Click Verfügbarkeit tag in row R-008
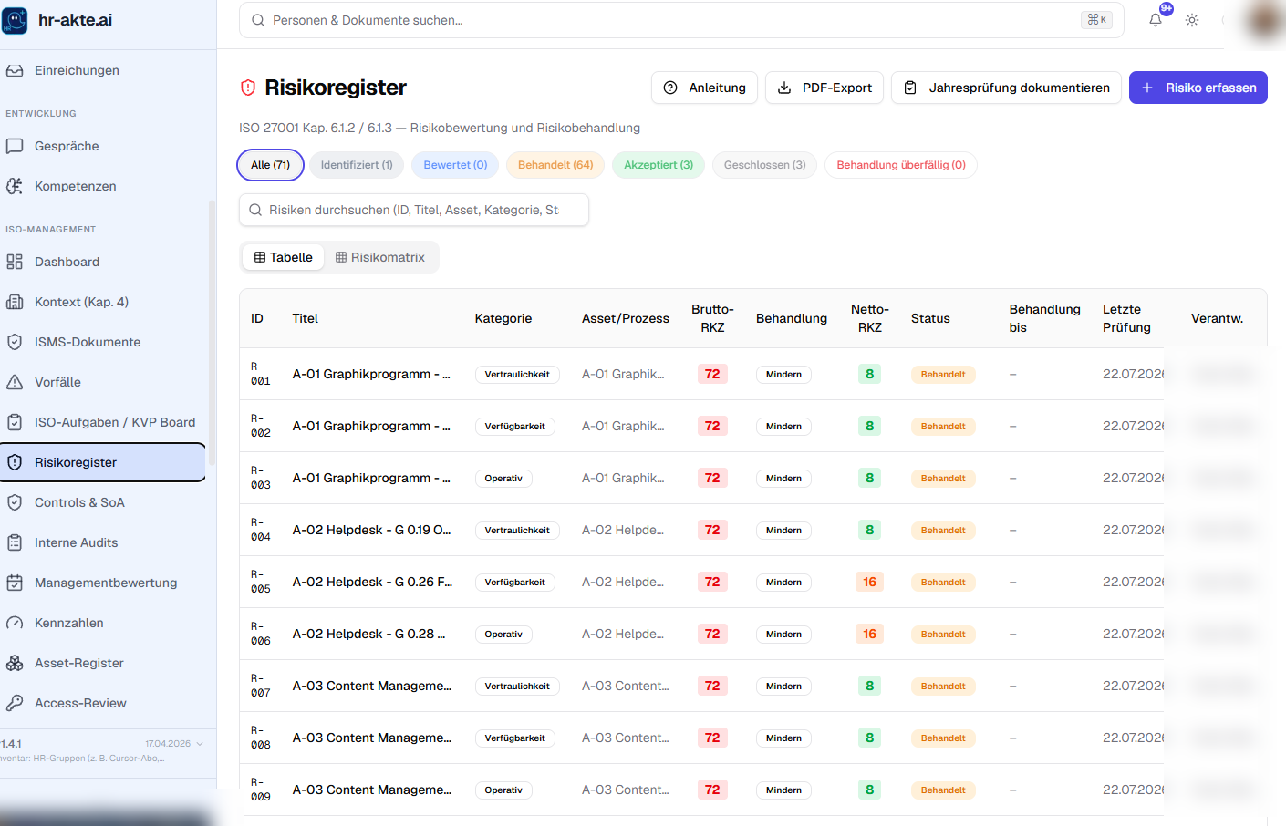This screenshot has height=826, width=1286. [515, 738]
